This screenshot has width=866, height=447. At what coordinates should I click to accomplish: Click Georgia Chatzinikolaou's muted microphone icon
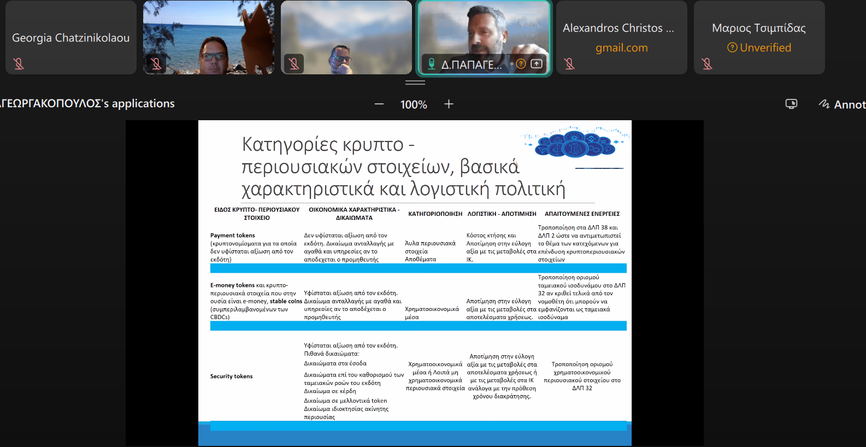click(x=19, y=64)
